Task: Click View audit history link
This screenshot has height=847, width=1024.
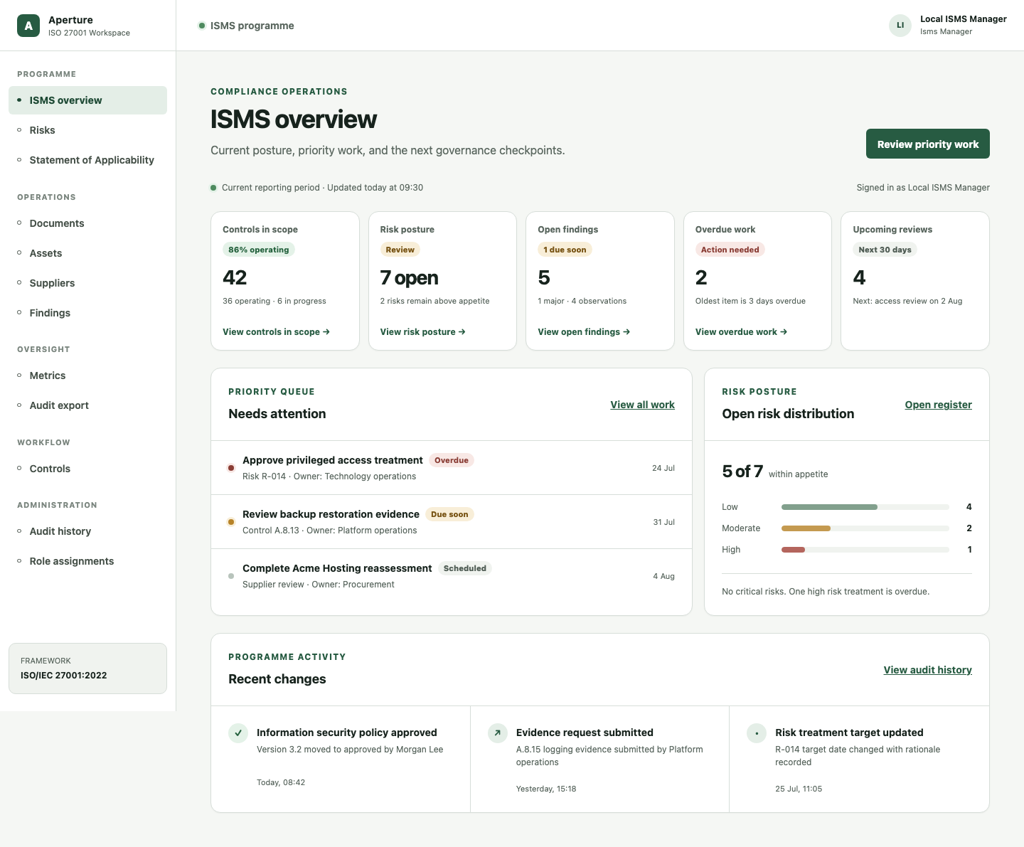Action: tap(927, 670)
